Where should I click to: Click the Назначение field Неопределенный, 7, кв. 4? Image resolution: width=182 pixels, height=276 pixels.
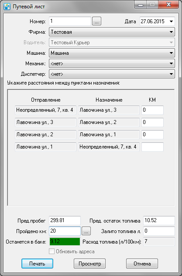click(x=109, y=147)
